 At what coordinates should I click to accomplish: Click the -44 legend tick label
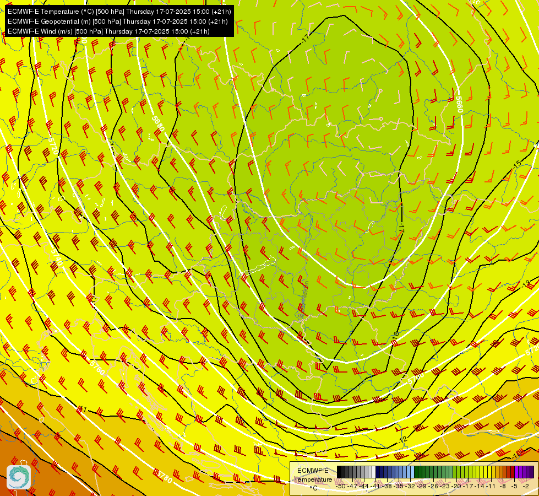[364, 486]
